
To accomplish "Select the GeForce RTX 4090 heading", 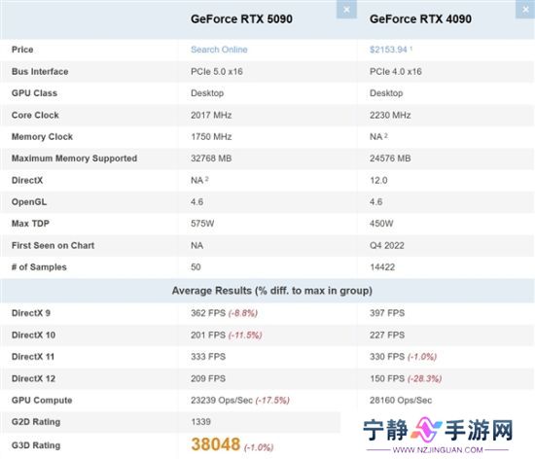I will click(420, 19).
